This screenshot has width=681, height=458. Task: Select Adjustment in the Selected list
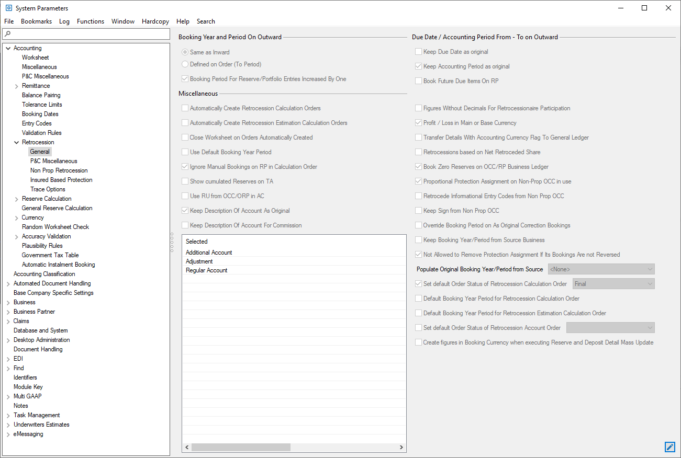pos(199,261)
